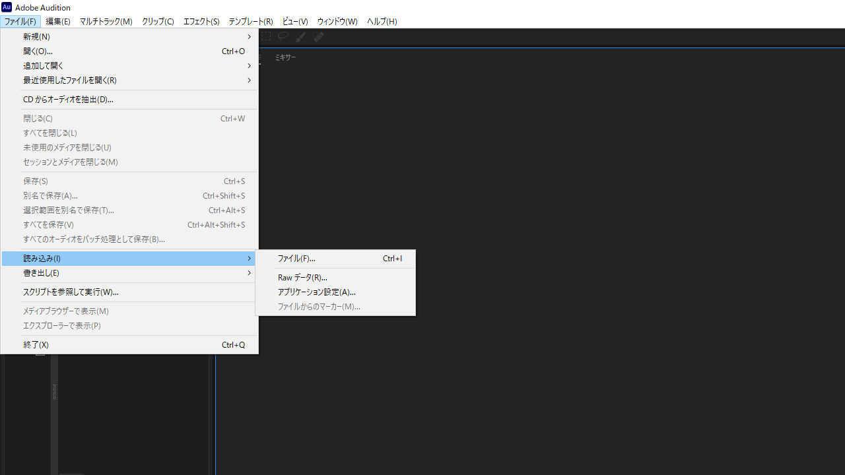Open the ヘルプ(H) menu
This screenshot has width=845, height=475.
382,22
